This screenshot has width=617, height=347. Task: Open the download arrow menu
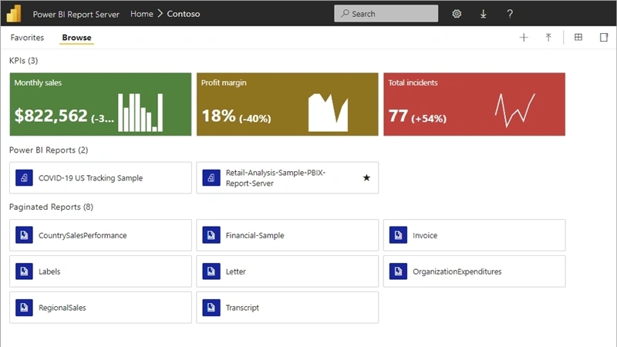pyautogui.click(x=484, y=14)
